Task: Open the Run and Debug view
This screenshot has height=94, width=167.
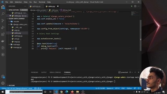Action: (3, 27)
